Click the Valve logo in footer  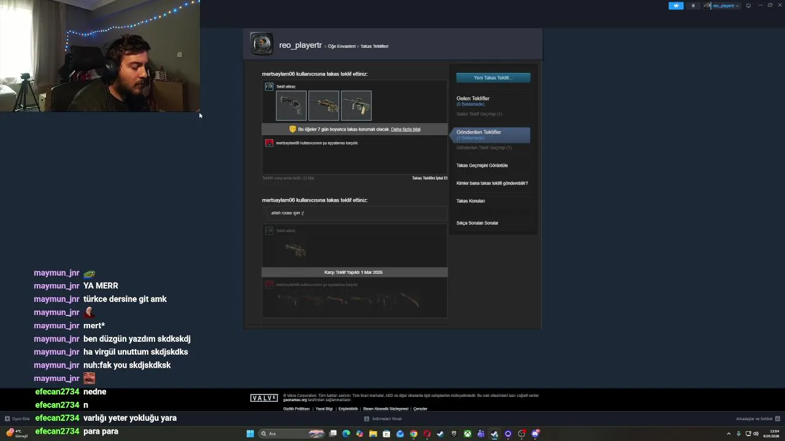pos(264,398)
